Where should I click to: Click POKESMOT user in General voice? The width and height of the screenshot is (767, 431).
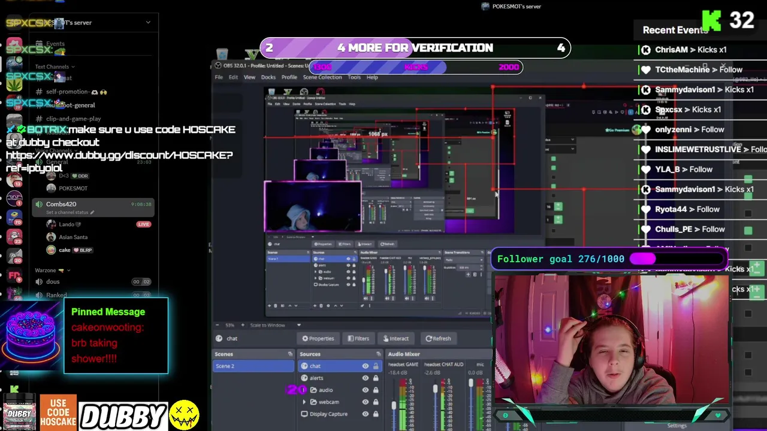tap(68, 188)
